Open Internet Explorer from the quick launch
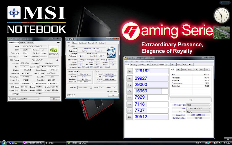232x145 pixels. pyautogui.click(x=16, y=143)
